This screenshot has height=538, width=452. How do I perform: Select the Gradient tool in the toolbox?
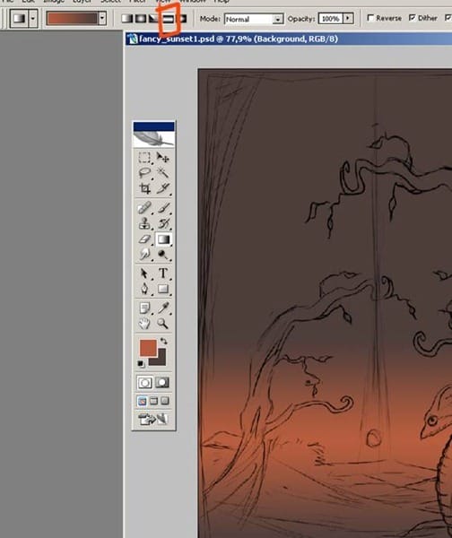[x=163, y=239]
